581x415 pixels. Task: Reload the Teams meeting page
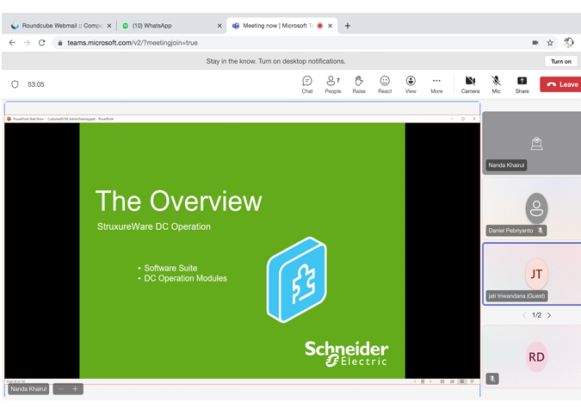pos(41,42)
